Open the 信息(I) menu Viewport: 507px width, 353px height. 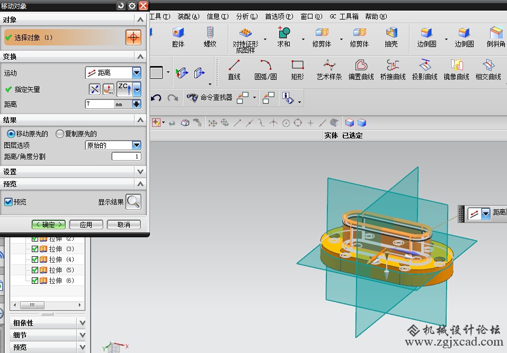click(x=218, y=16)
